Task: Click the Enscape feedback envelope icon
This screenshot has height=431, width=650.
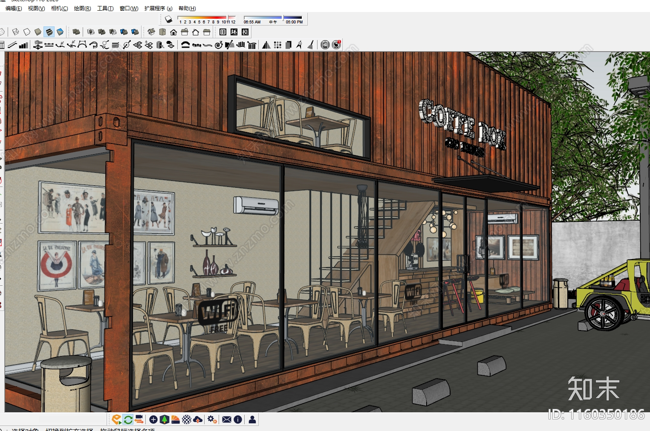Action: pyautogui.click(x=227, y=420)
